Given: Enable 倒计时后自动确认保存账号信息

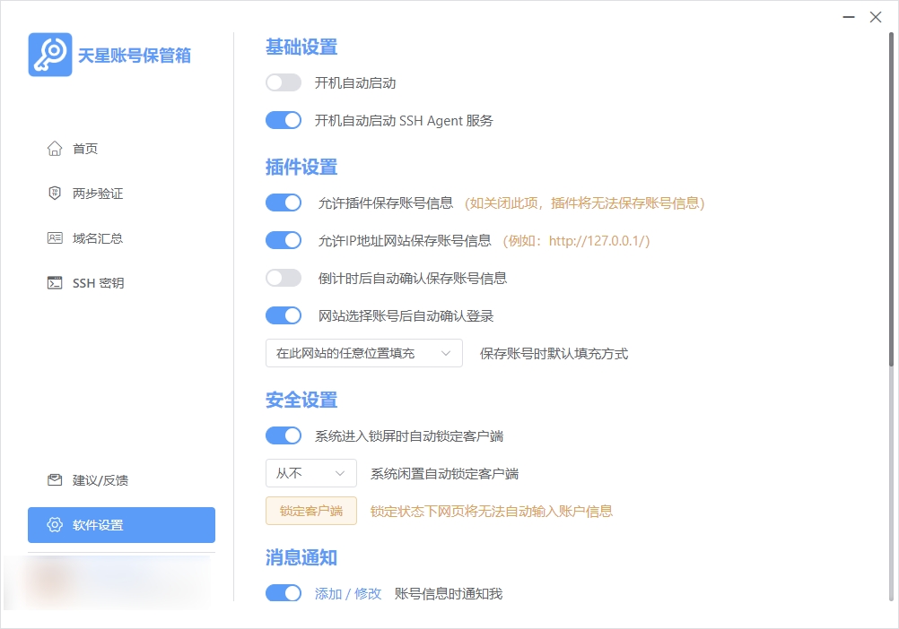Looking at the screenshot, I should click(284, 278).
